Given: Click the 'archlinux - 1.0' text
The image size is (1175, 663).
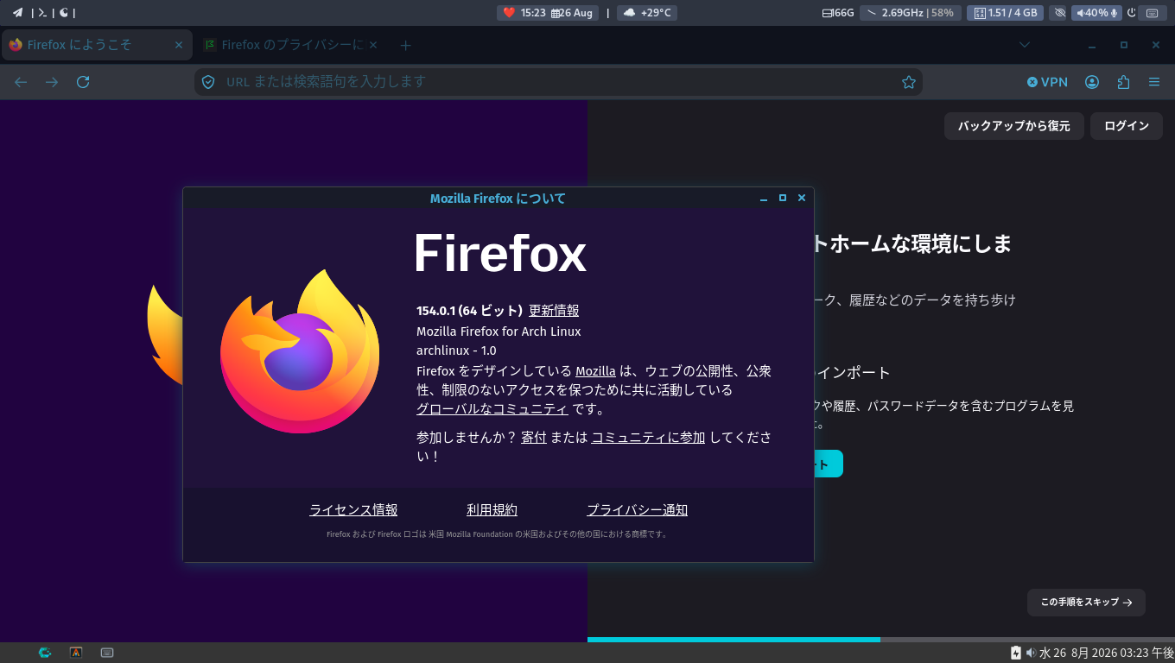Looking at the screenshot, I should 456,351.
